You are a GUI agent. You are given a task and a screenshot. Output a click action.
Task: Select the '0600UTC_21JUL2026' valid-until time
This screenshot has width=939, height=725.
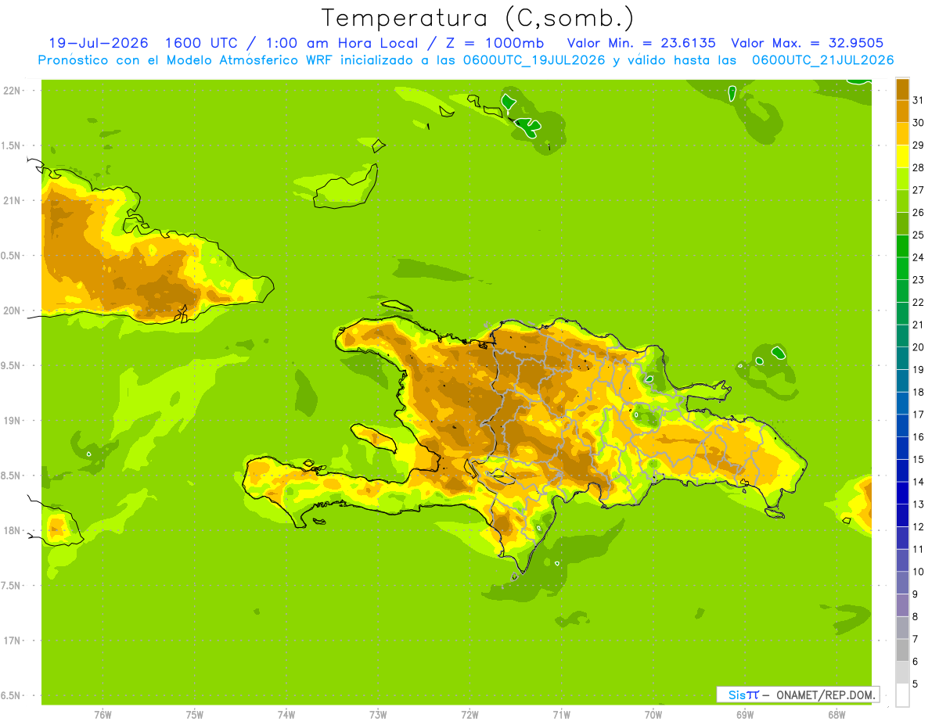point(823,60)
